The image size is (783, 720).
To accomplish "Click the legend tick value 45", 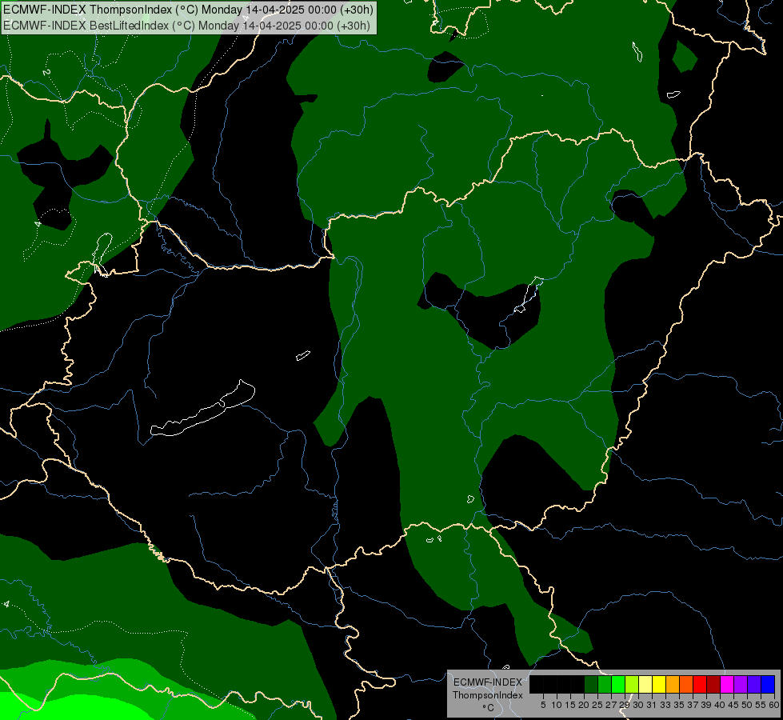I will coord(733,705).
